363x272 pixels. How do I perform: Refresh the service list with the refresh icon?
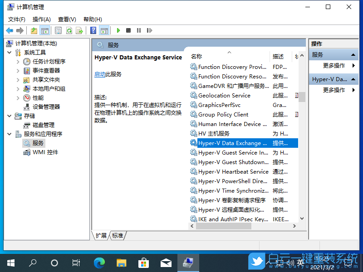pos(69,30)
